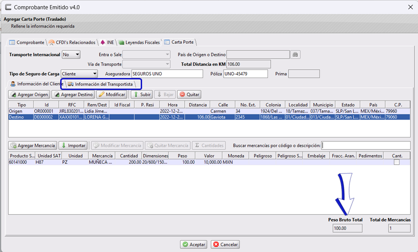
Task: Switch to Leyendas Fiscales tab
Action: tap(139, 42)
